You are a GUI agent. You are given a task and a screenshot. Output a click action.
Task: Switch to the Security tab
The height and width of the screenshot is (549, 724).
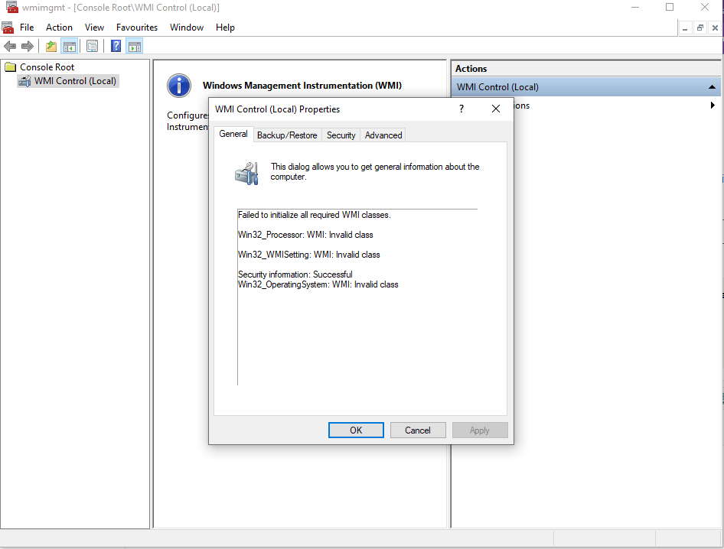[x=341, y=135]
